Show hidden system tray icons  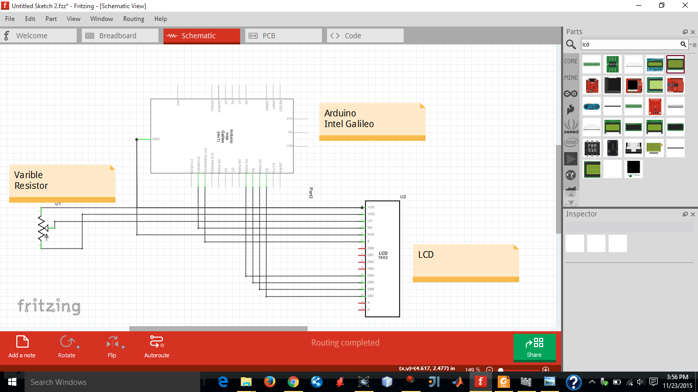coord(592,382)
